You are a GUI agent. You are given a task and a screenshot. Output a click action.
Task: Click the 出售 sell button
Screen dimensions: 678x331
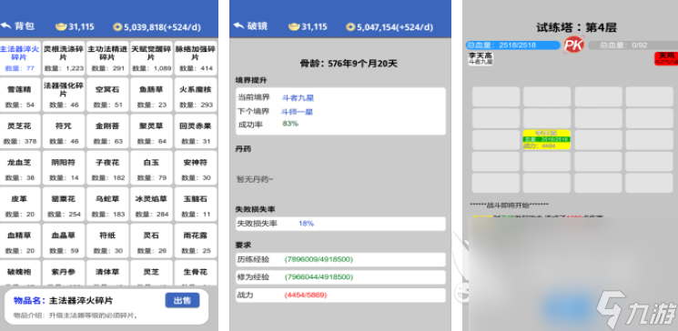click(182, 300)
